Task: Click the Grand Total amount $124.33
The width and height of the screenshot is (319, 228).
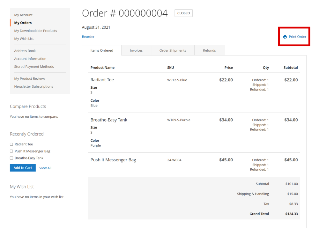Action: click(x=292, y=214)
